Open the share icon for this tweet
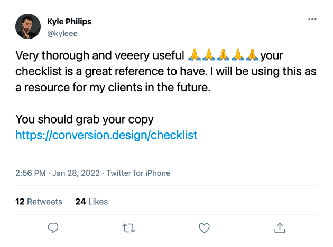This screenshot has height=247, width=333. [279, 228]
